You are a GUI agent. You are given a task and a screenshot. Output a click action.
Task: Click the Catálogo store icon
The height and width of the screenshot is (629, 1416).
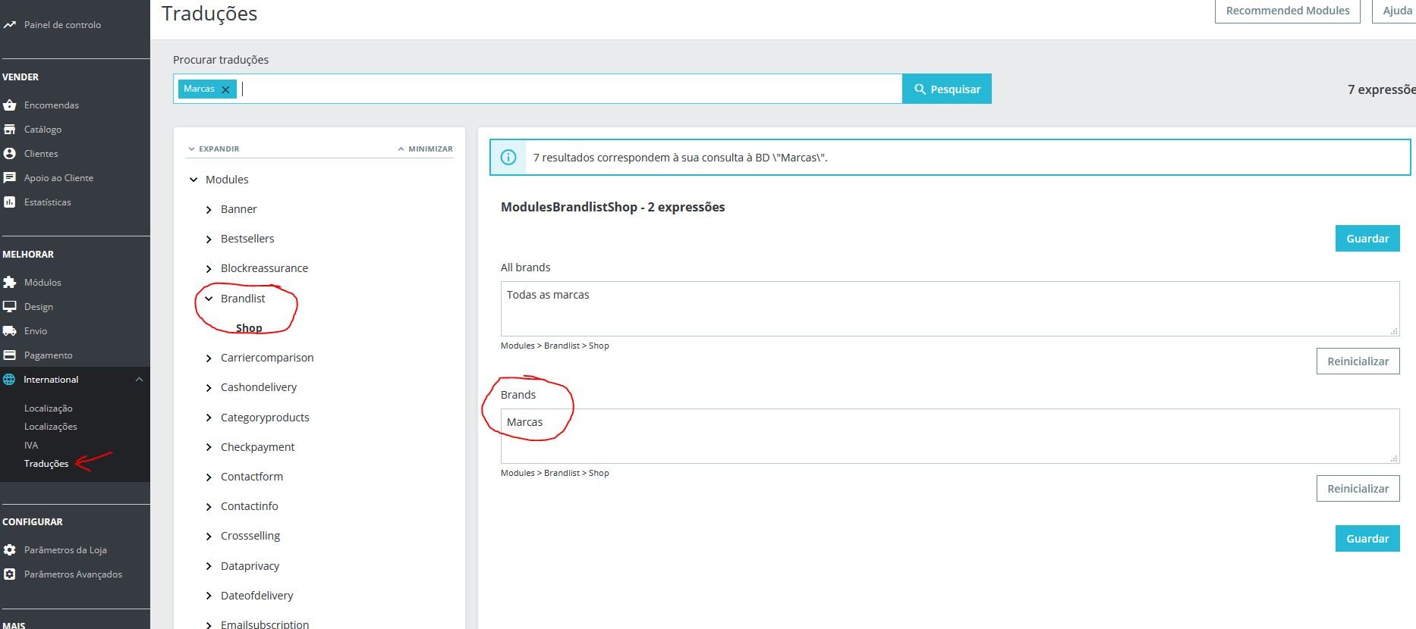click(9, 130)
